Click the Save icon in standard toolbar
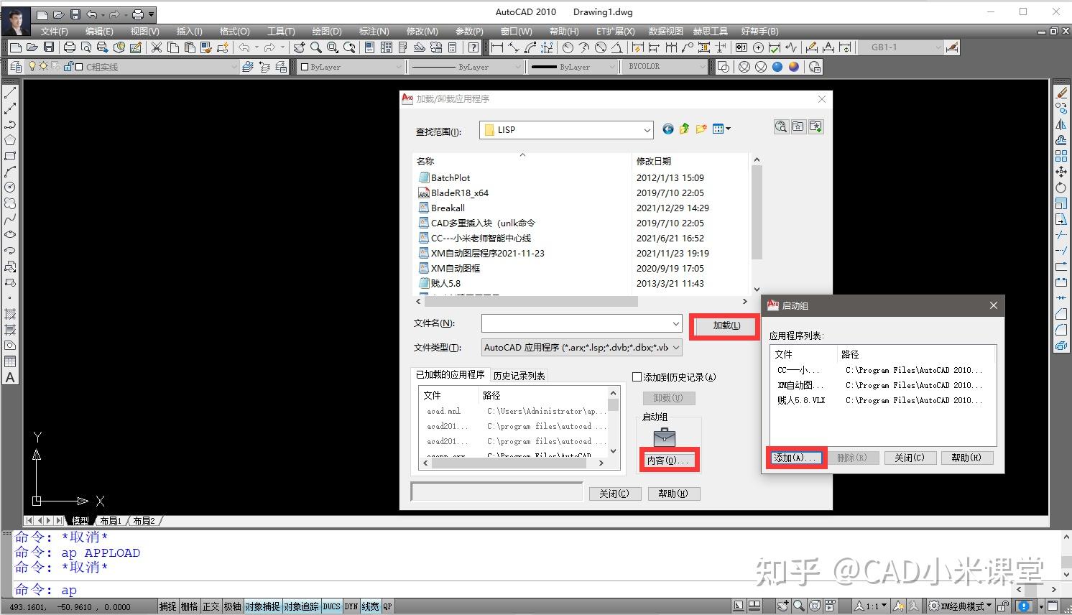Image resolution: width=1072 pixels, height=615 pixels. click(x=48, y=47)
